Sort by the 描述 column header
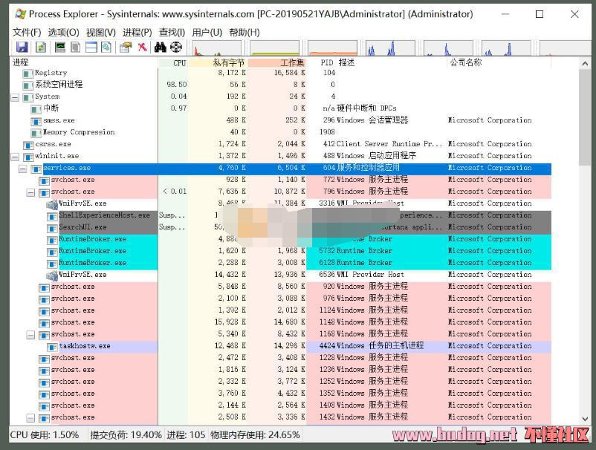The image size is (596, 450). point(391,62)
